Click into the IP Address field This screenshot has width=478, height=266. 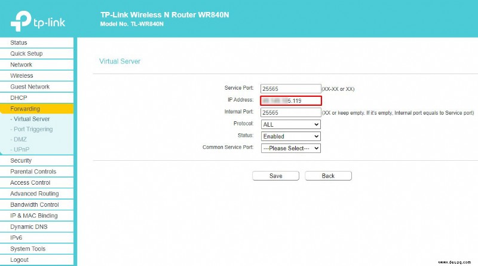point(290,100)
